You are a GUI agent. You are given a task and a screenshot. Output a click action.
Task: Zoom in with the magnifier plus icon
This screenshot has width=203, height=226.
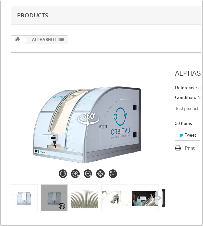pyautogui.click(x=75, y=174)
